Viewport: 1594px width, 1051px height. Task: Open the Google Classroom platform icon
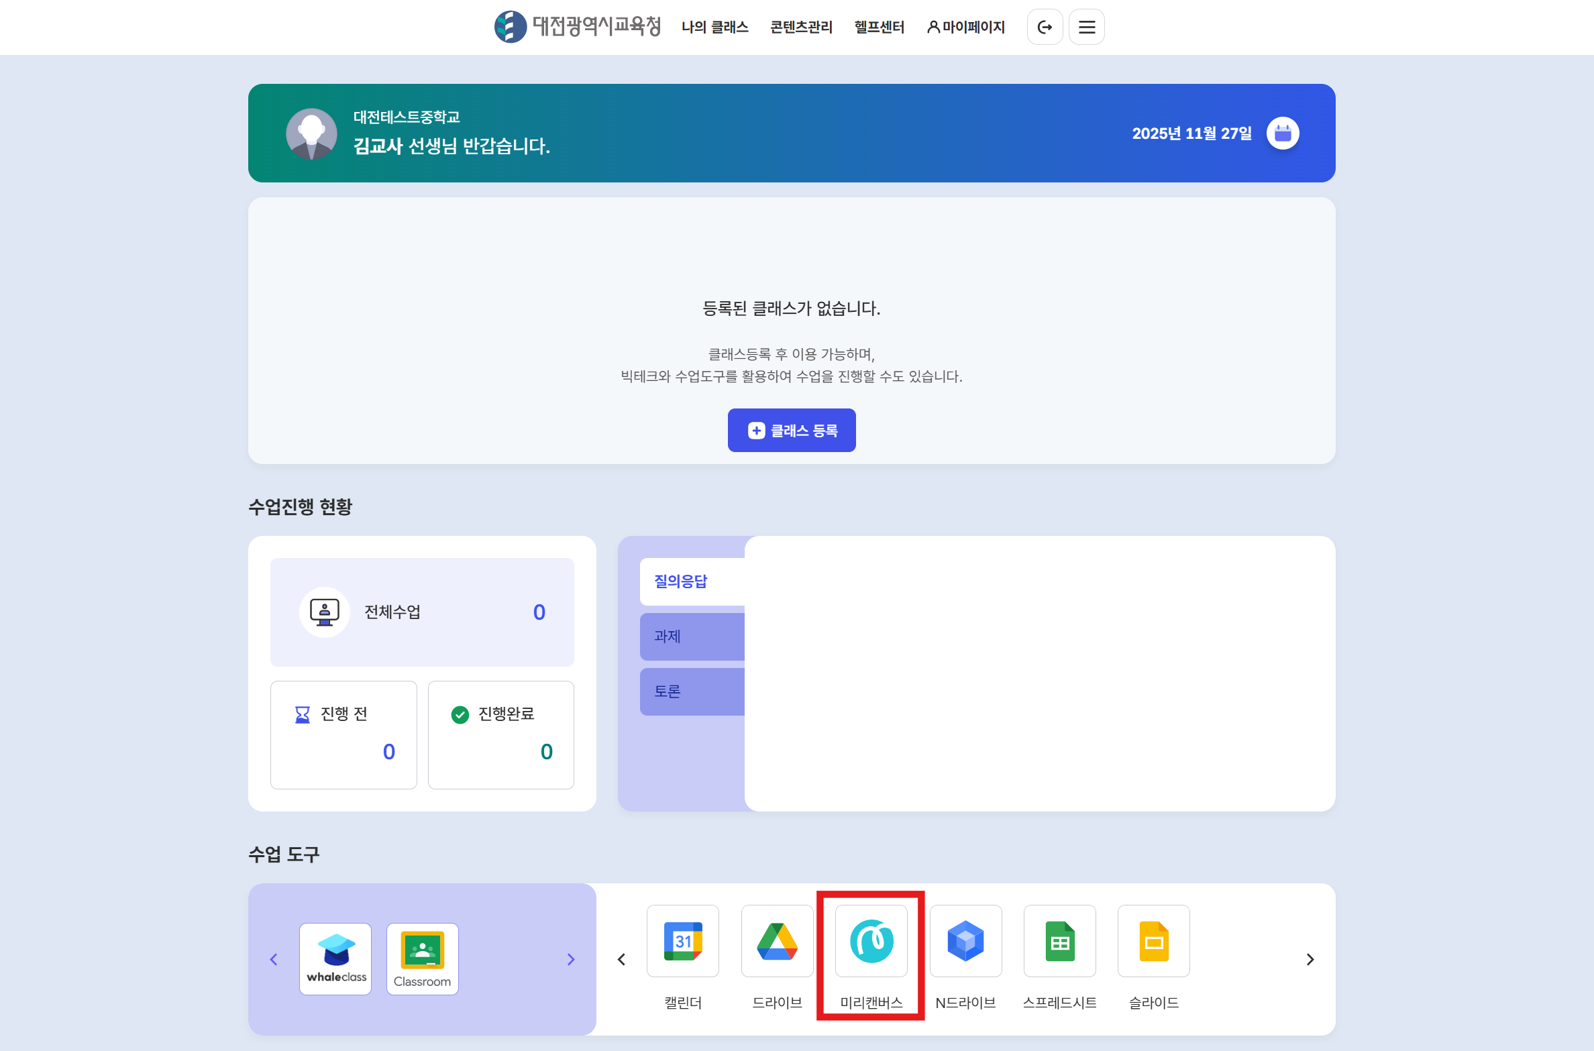point(422,958)
